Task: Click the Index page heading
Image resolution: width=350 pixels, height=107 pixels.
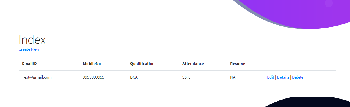Action: (x=32, y=40)
